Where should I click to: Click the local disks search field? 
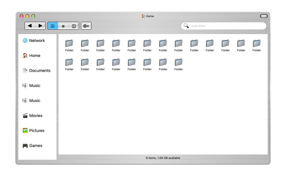click(224, 26)
